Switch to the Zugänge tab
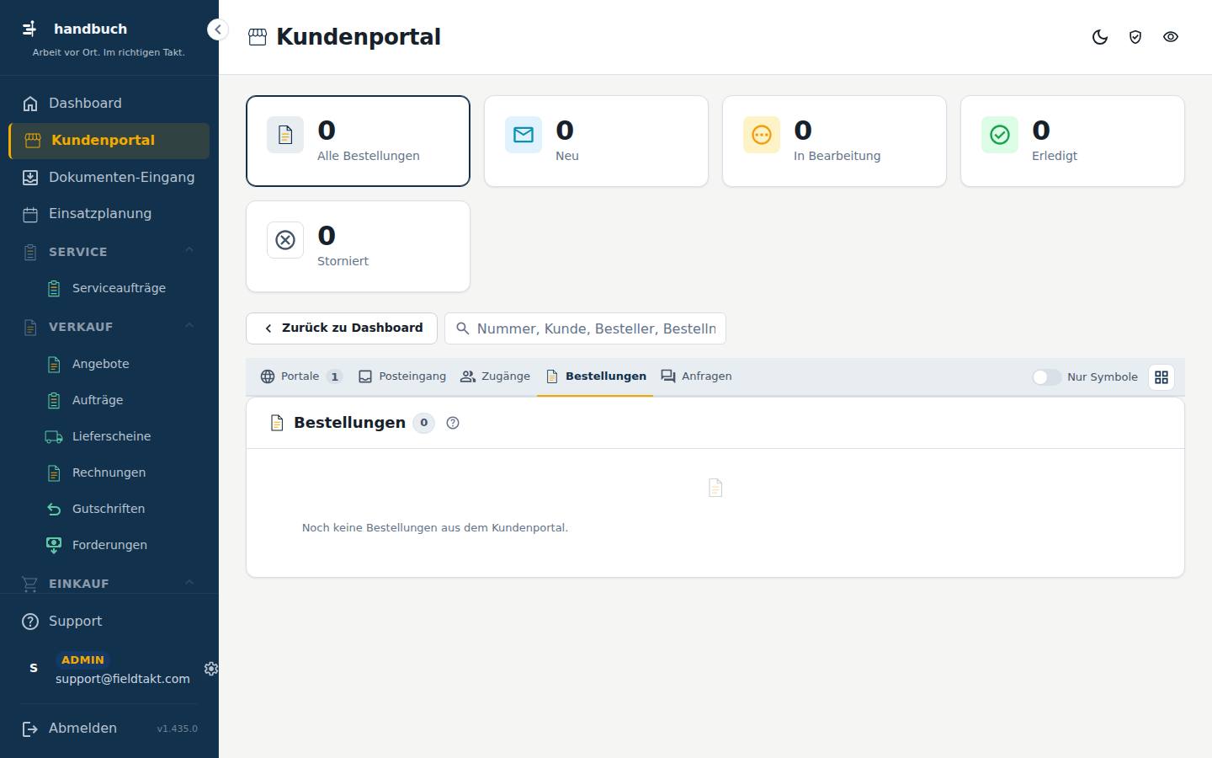Screen dimensions: 1212x758 coord(495,376)
